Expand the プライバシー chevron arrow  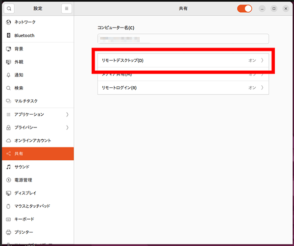67,127
